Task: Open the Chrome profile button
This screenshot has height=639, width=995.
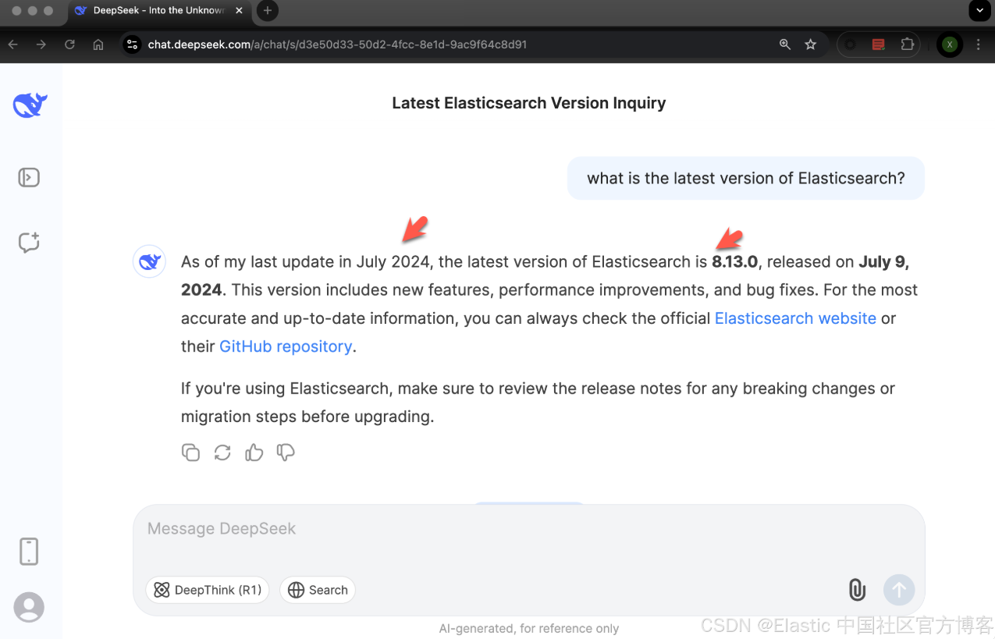Action: pyautogui.click(x=950, y=44)
